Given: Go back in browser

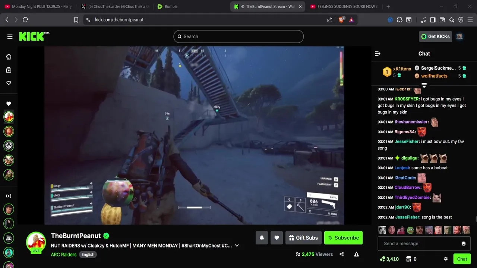Looking at the screenshot, I should pyautogui.click(x=7, y=20).
